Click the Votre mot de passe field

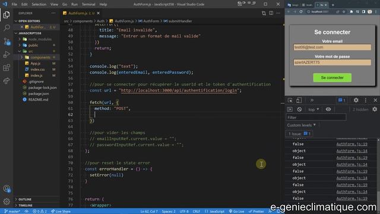point(332,62)
